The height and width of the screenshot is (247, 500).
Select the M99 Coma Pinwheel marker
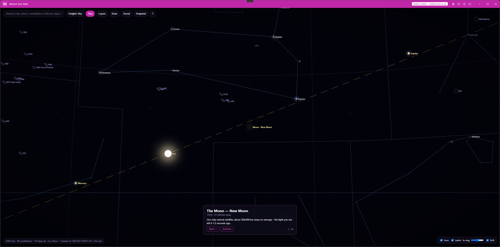pyautogui.click(x=34, y=67)
